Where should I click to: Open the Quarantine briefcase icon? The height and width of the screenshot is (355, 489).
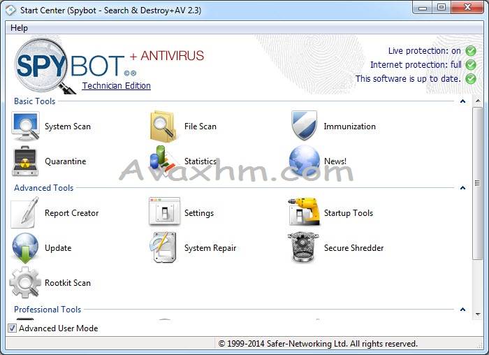(25, 161)
